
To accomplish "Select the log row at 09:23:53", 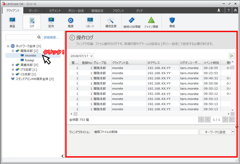I will tap(150, 73).
